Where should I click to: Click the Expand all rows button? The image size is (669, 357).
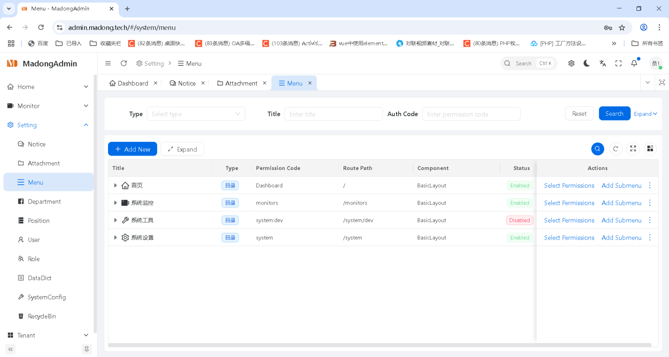click(x=182, y=149)
